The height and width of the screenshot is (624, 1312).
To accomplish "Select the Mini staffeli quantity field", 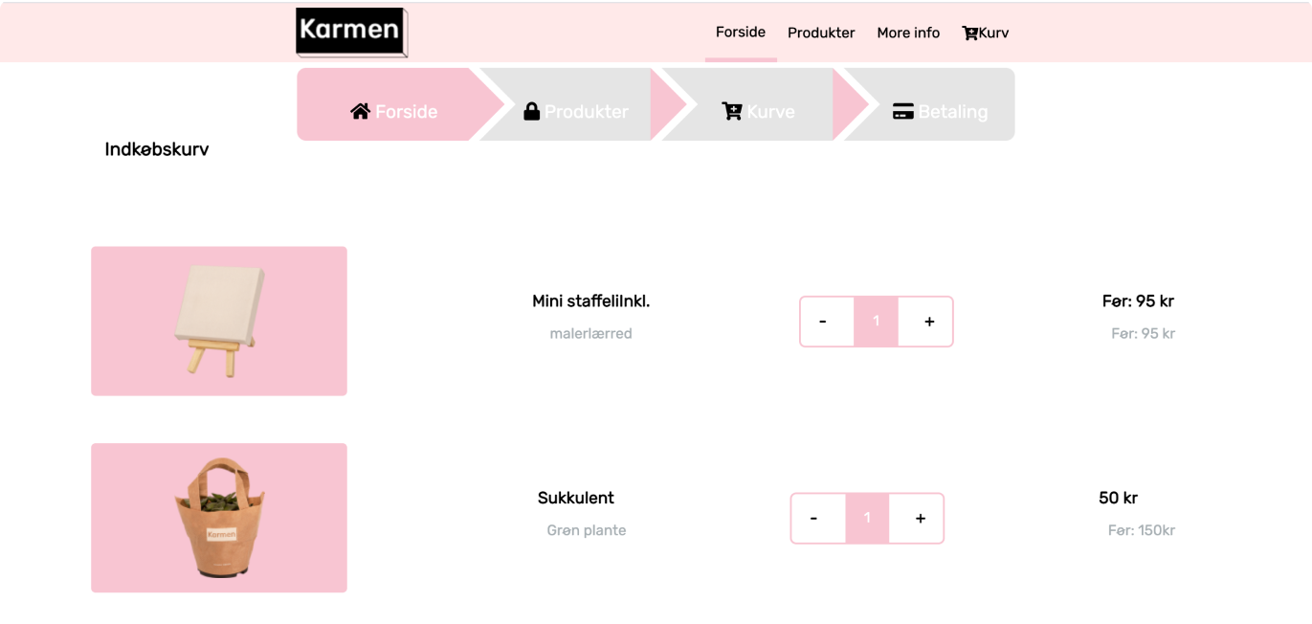I will (x=876, y=322).
